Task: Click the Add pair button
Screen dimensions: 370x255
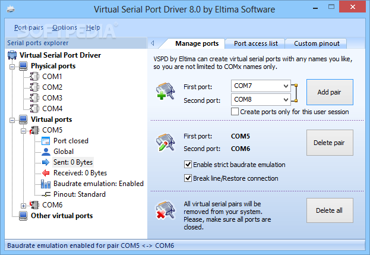Action: pyautogui.click(x=330, y=92)
